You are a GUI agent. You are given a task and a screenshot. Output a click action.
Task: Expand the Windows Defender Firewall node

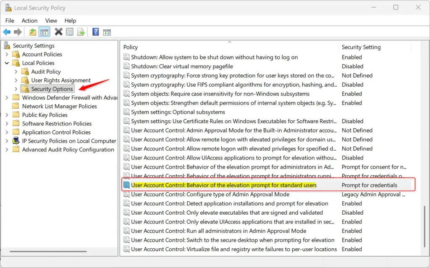point(7,98)
